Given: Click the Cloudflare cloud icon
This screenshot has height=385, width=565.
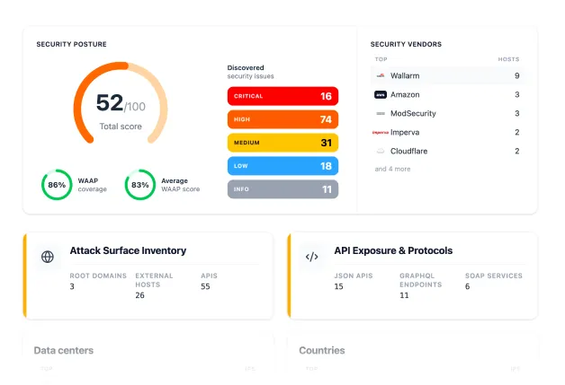Looking at the screenshot, I should tap(381, 152).
